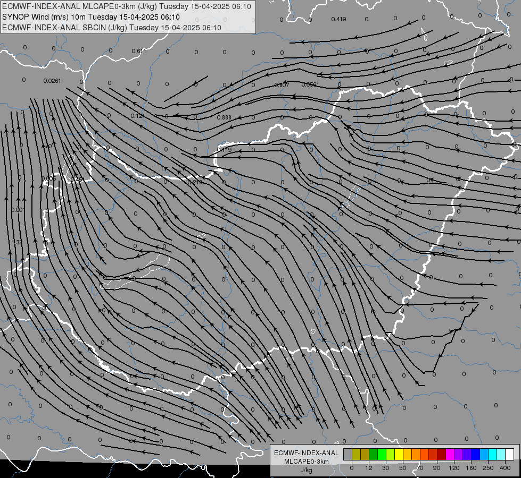Click the legend tick label 30
Image resolution: width=521 pixels, height=478 pixels.
pyautogui.click(x=385, y=468)
